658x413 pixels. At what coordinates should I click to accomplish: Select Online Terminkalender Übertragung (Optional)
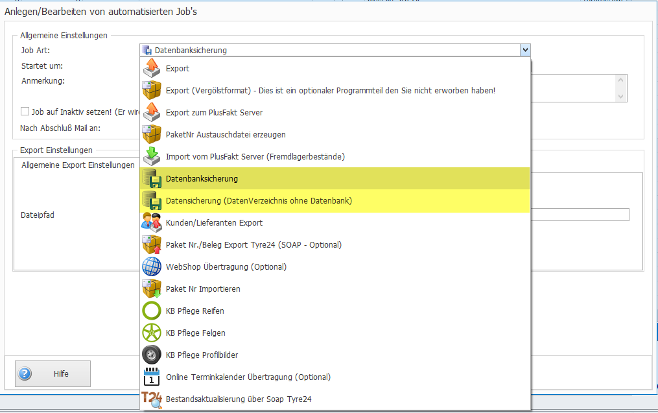point(335,377)
